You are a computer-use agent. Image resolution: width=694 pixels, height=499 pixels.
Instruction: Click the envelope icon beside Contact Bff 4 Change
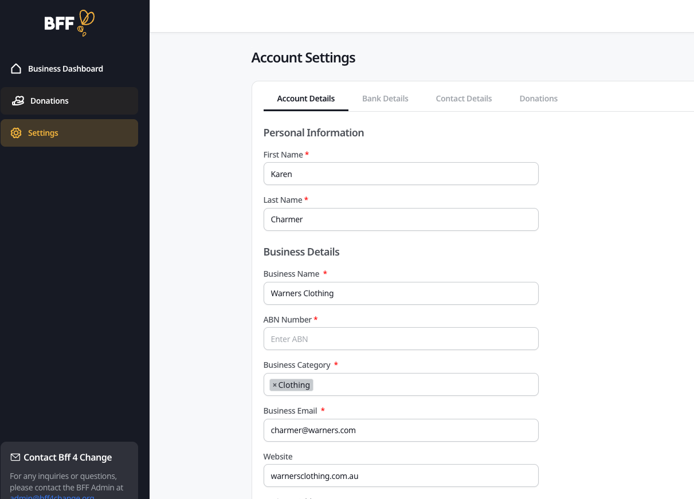coord(15,457)
